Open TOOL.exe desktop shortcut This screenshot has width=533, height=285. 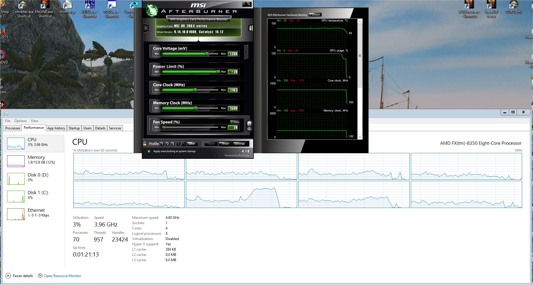pos(112,9)
